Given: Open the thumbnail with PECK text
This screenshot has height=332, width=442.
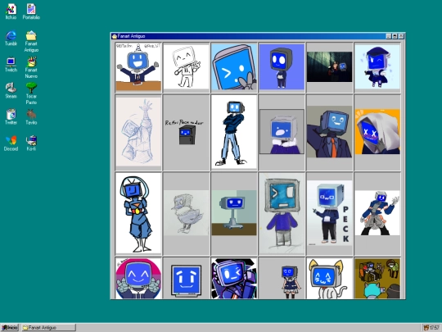Looking at the screenshot, I should tap(330, 213).
